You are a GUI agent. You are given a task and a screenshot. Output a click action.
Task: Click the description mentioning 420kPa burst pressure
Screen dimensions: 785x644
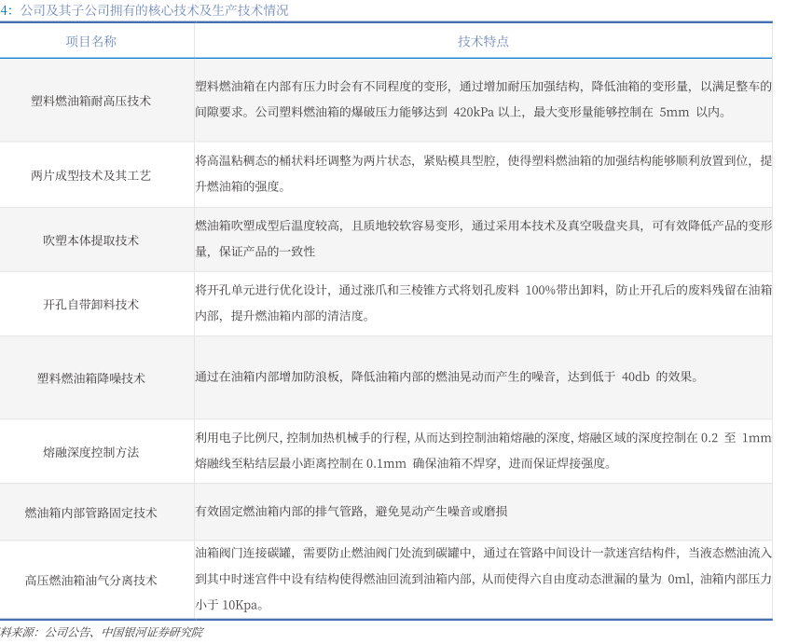[483, 99]
